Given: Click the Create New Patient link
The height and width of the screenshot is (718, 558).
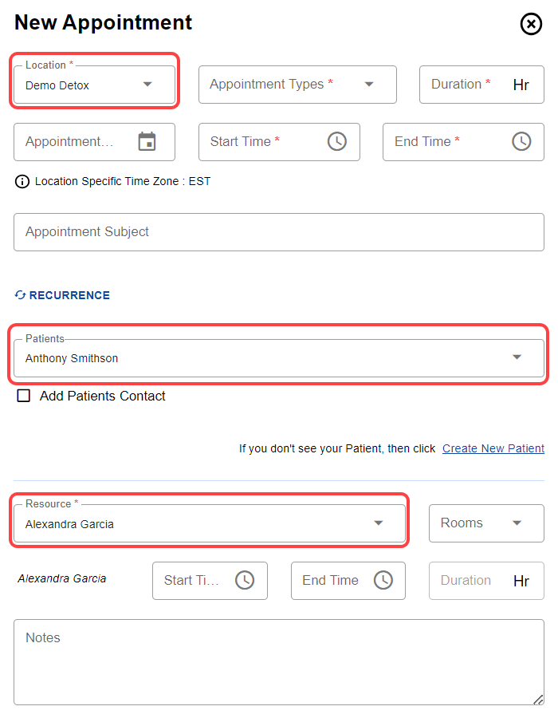Looking at the screenshot, I should click(x=493, y=448).
